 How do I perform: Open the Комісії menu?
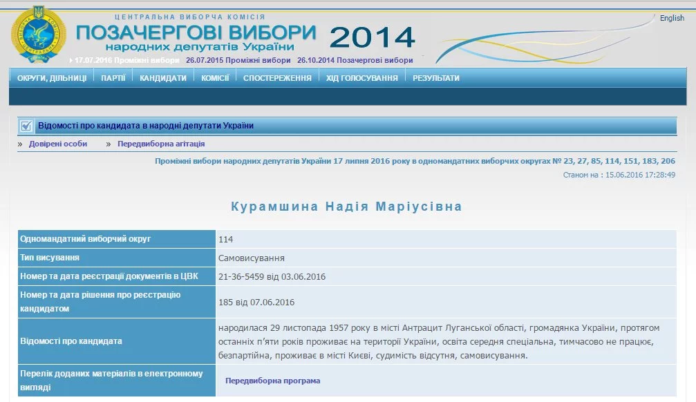215,78
